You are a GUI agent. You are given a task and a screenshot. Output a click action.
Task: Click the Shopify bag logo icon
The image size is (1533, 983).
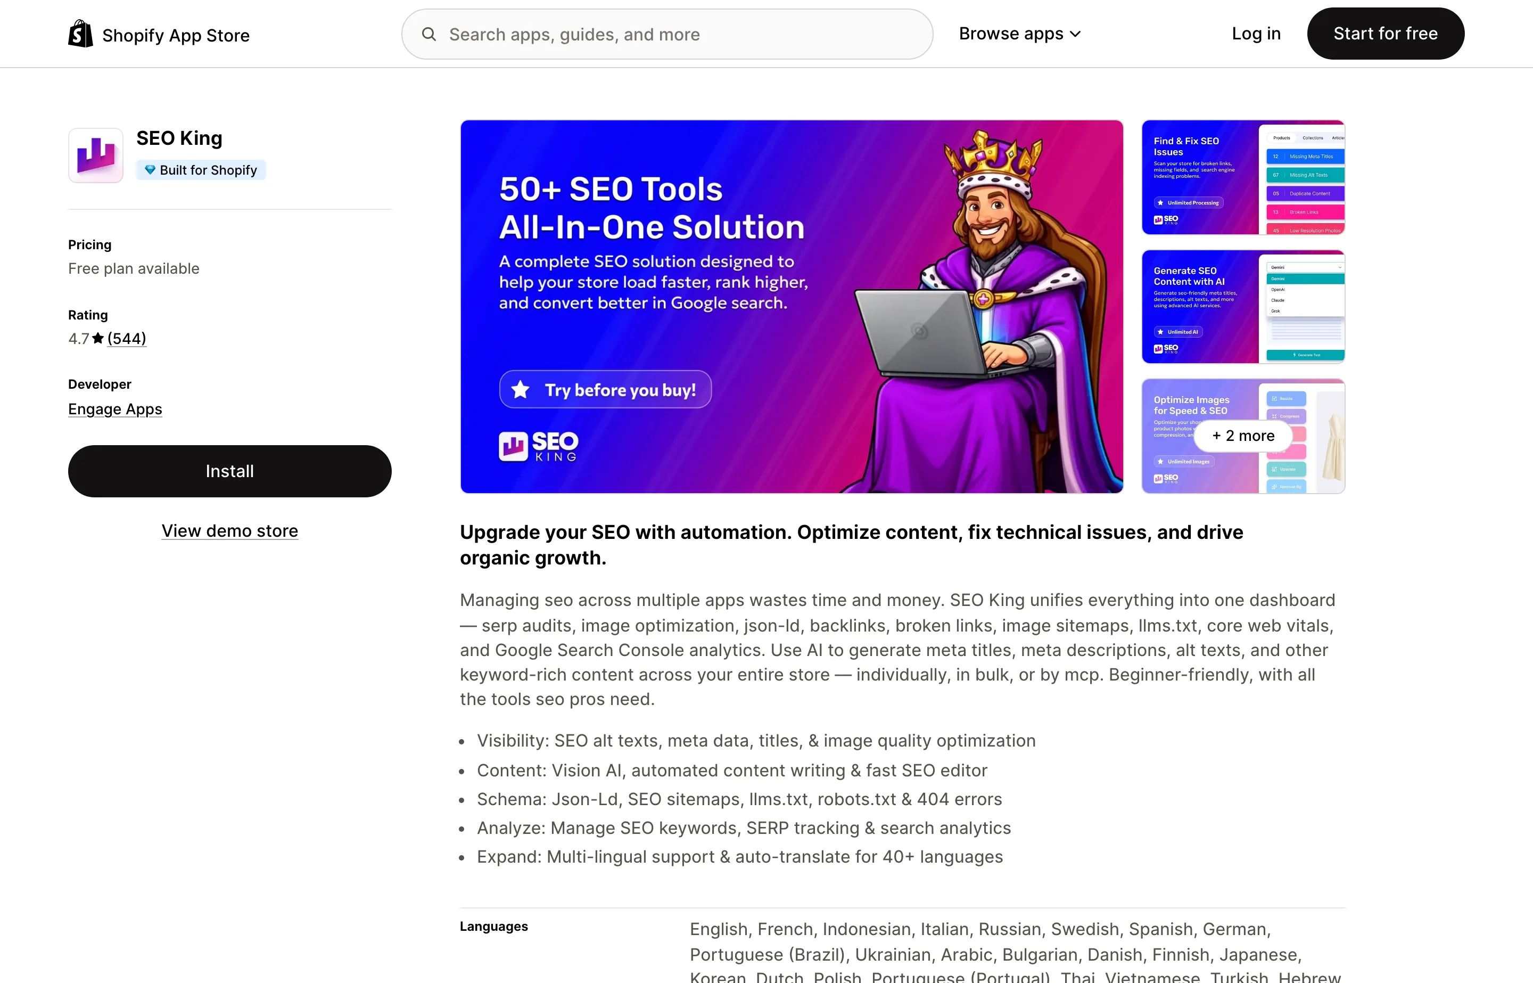(x=80, y=34)
